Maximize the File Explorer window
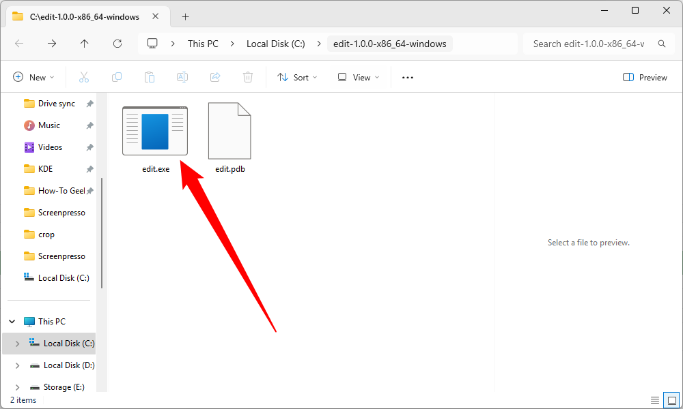Screen dimensions: 683x409 pos(635,10)
